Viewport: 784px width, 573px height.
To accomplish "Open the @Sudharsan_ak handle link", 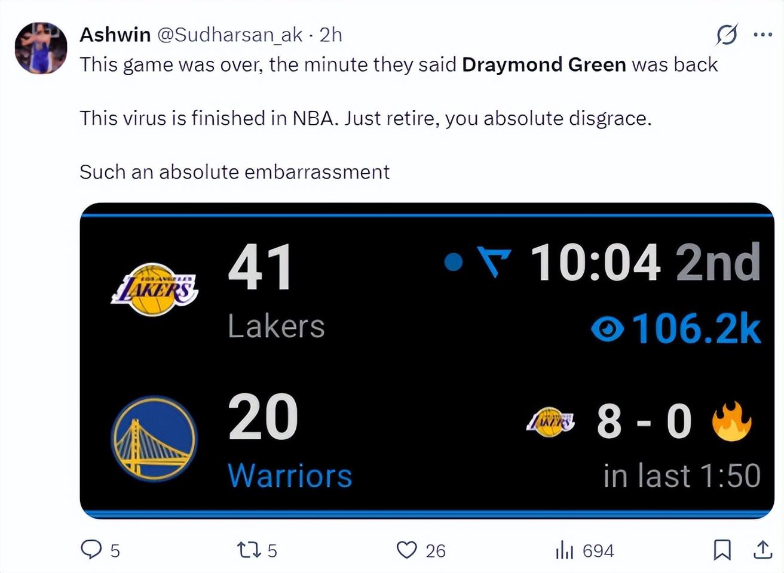I will [229, 35].
